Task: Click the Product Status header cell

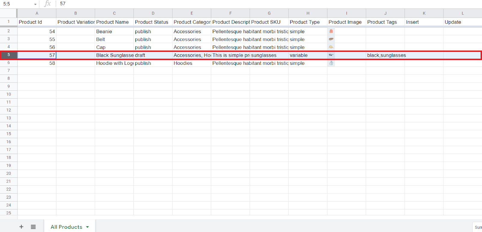Action: click(153, 22)
